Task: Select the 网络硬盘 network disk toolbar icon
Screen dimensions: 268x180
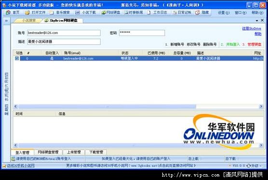Action: pos(104,13)
